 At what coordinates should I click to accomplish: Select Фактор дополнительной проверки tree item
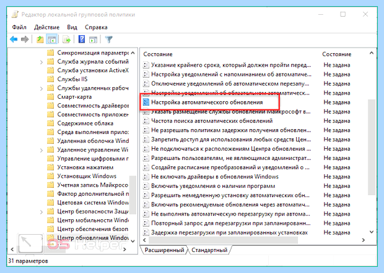click(93, 194)
